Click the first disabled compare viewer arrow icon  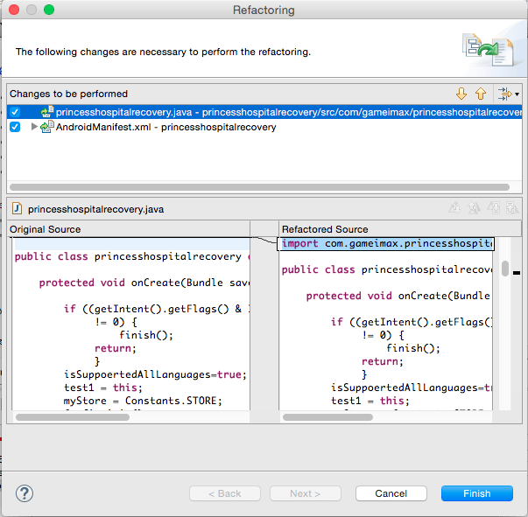pyautogui.click(x=454, y=208)
